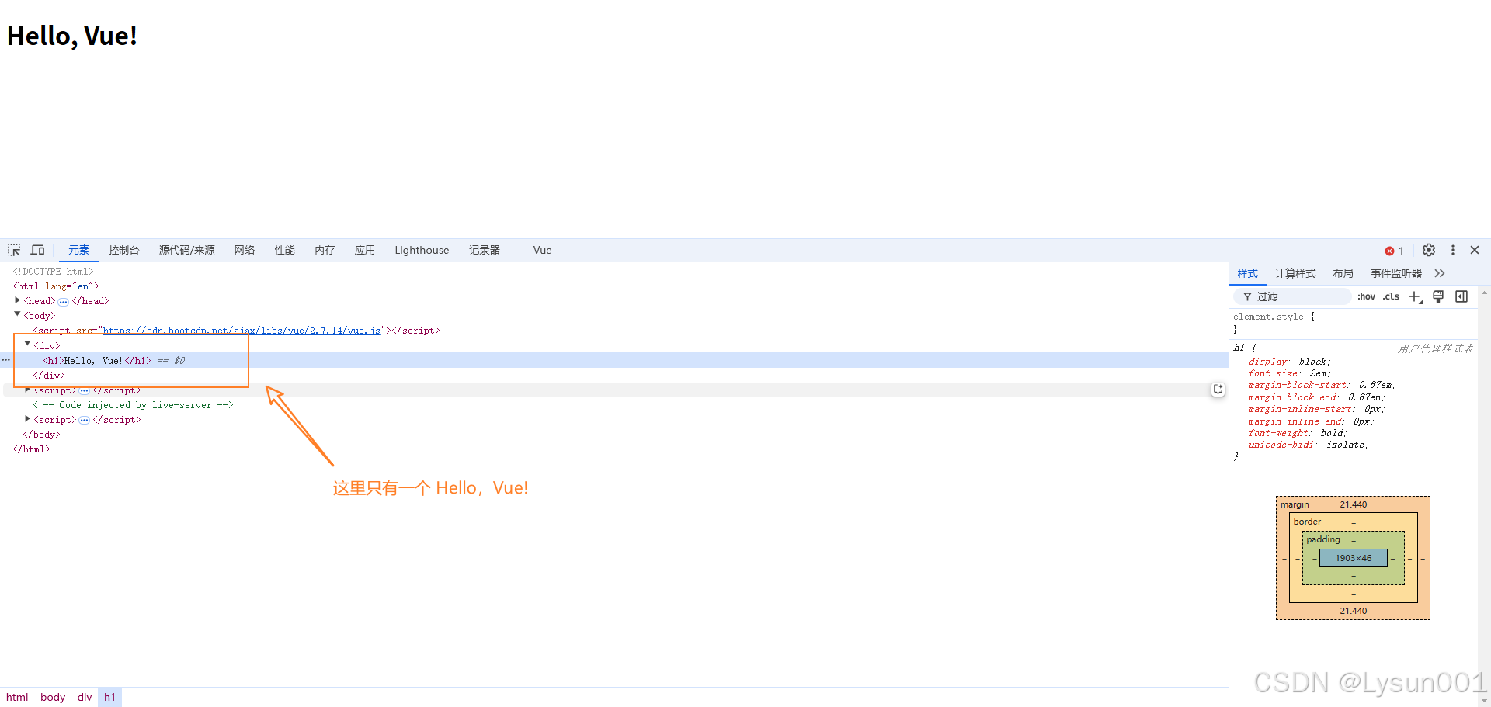This screenshot has height=707, width=1491.
Task: Click the styles pane scrollbar down arrow
Action: (x=1484, y=700)
